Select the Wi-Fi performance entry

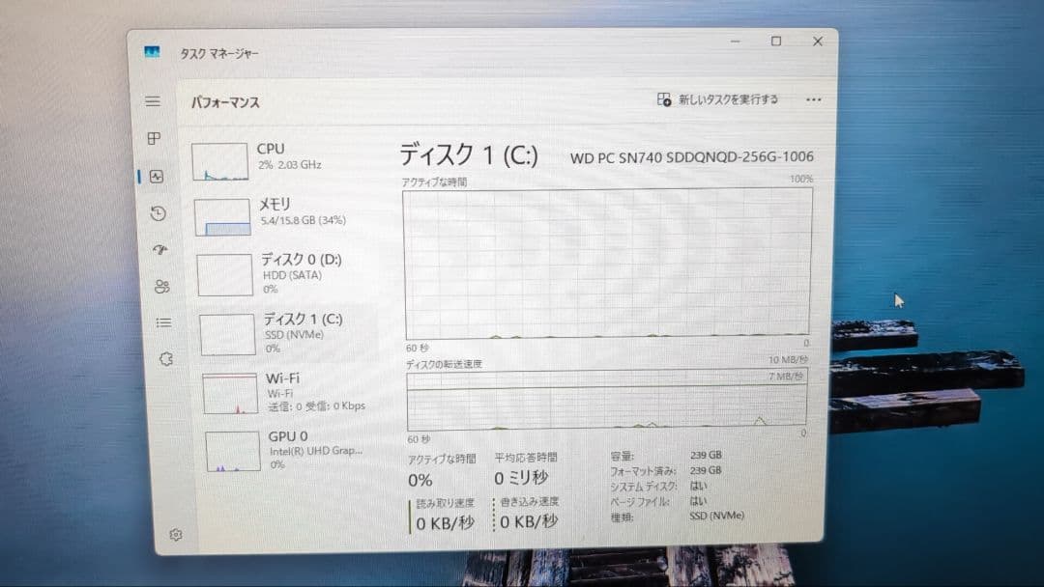(292, 392)
